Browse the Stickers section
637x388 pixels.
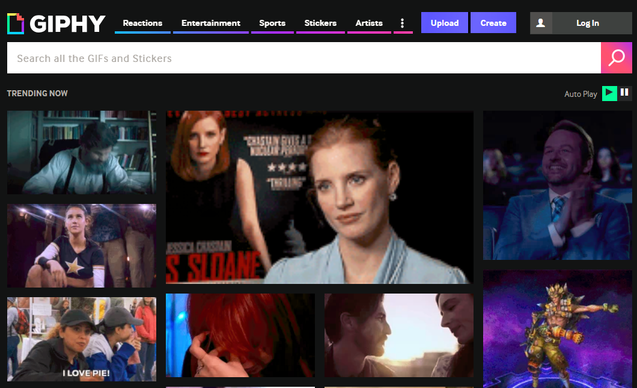pyautogui.click(x=320, y=23)
